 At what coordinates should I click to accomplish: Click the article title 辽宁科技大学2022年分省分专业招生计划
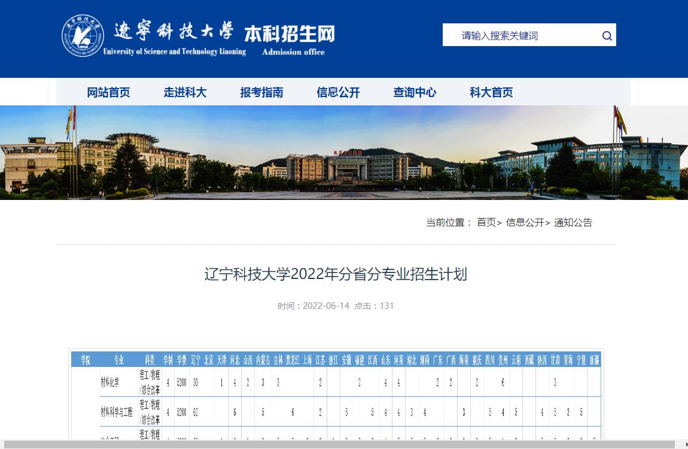(x=336, y=274)
